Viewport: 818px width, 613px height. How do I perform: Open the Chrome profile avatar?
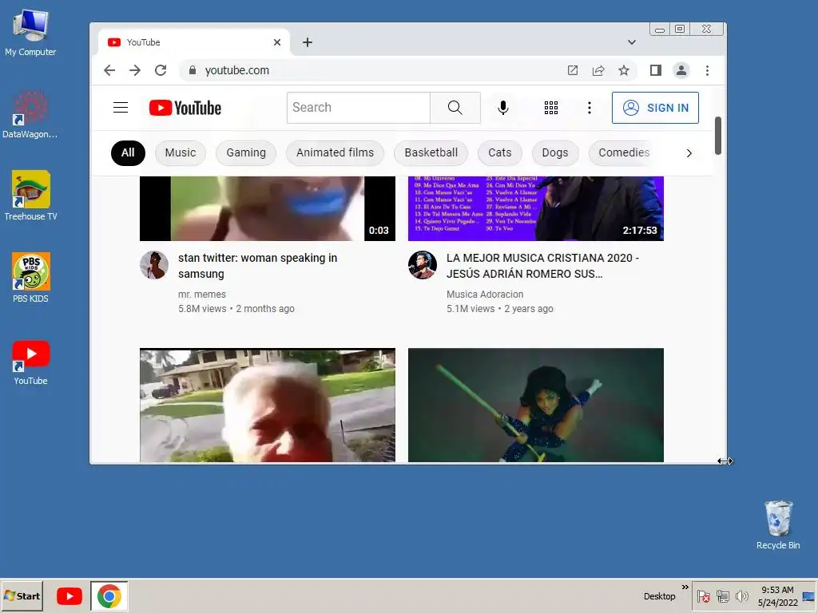[681, 70]
